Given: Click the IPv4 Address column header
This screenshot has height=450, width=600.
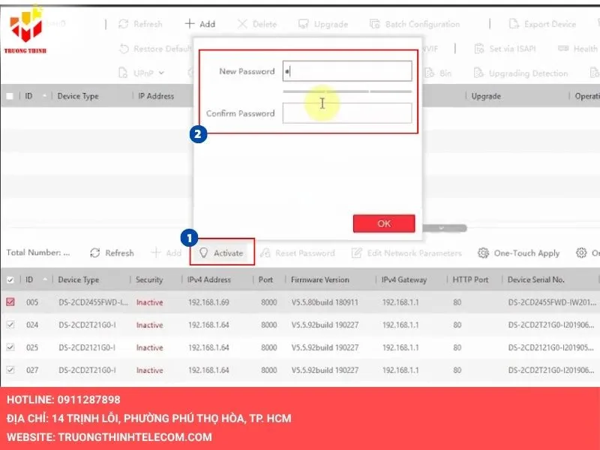Looking at the screenshot, I should coord(209,280).
